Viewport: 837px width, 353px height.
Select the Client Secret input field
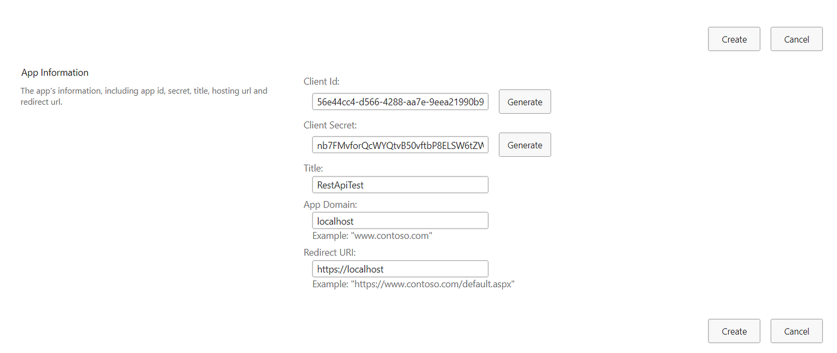pyautogui.click(x=399, y=144)
